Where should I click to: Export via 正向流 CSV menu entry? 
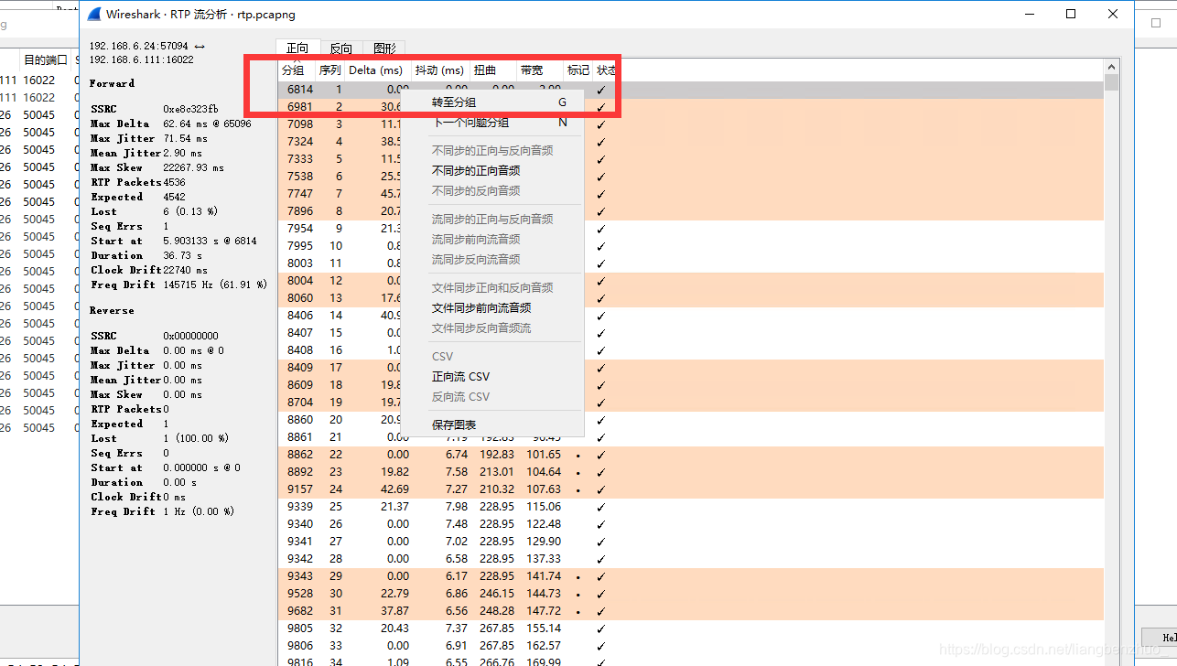pos(492,376)
